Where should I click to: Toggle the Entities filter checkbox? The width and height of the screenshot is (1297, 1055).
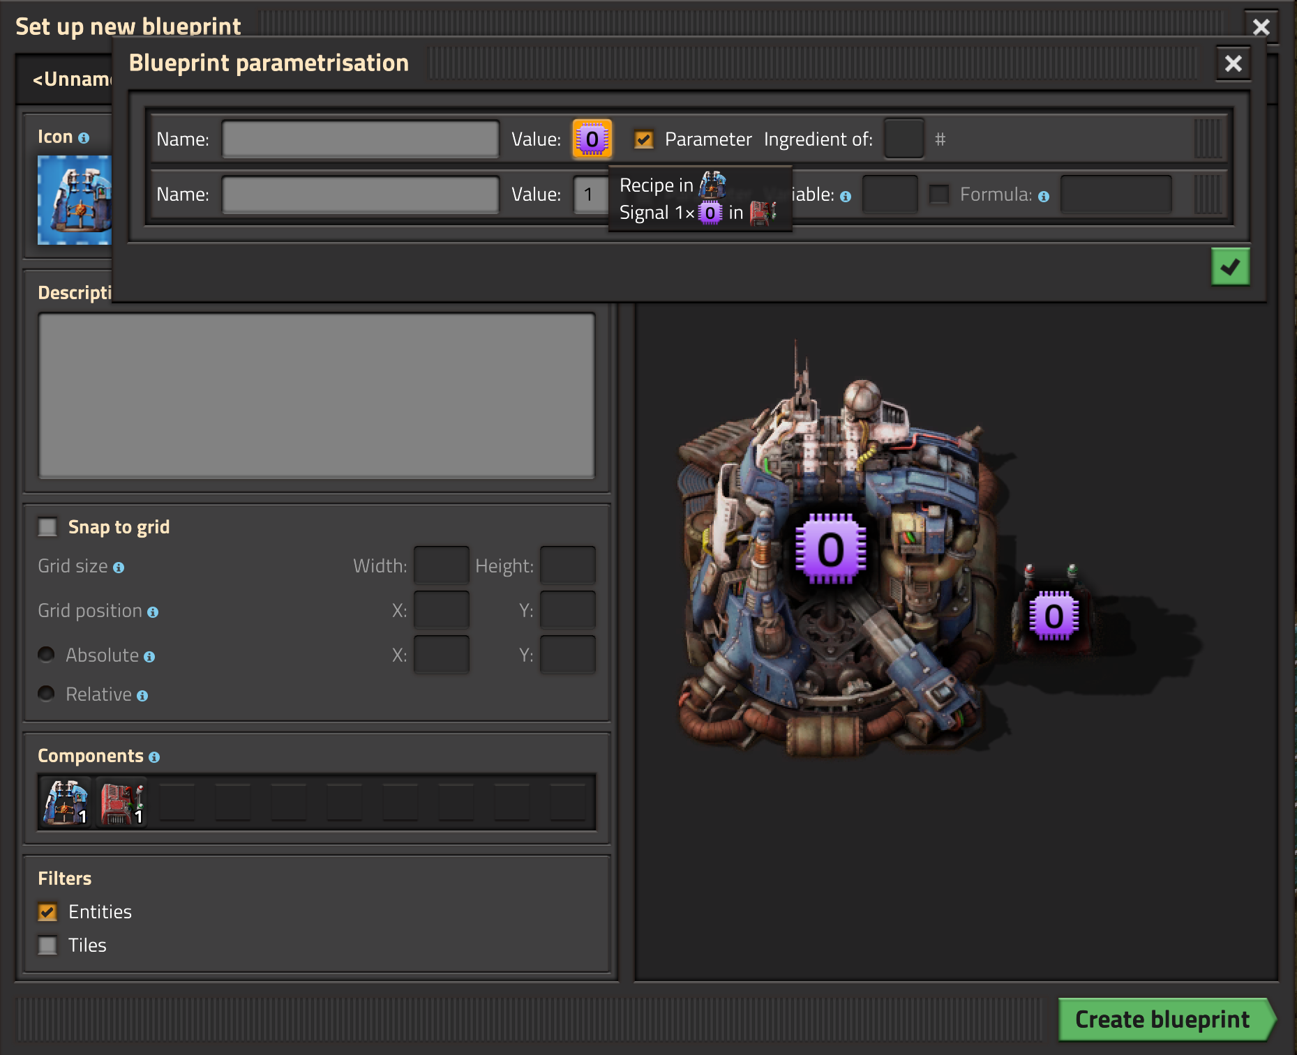47,911
